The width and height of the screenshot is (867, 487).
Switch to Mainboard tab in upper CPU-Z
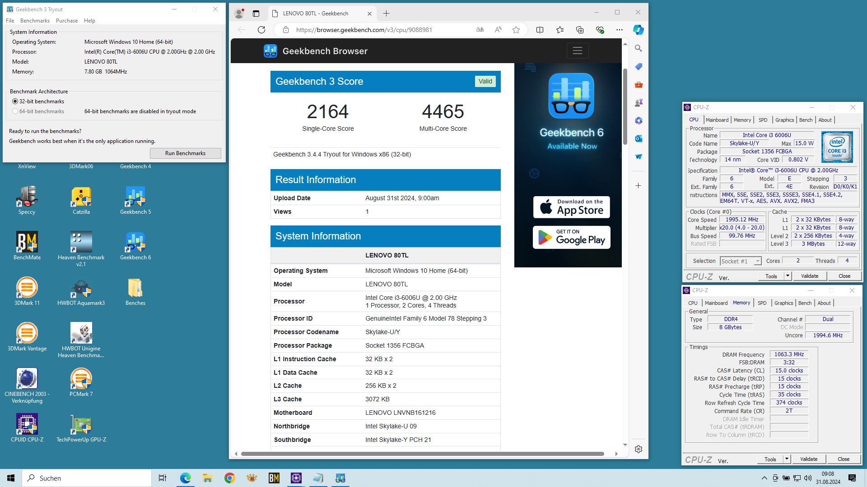[717, 120]
